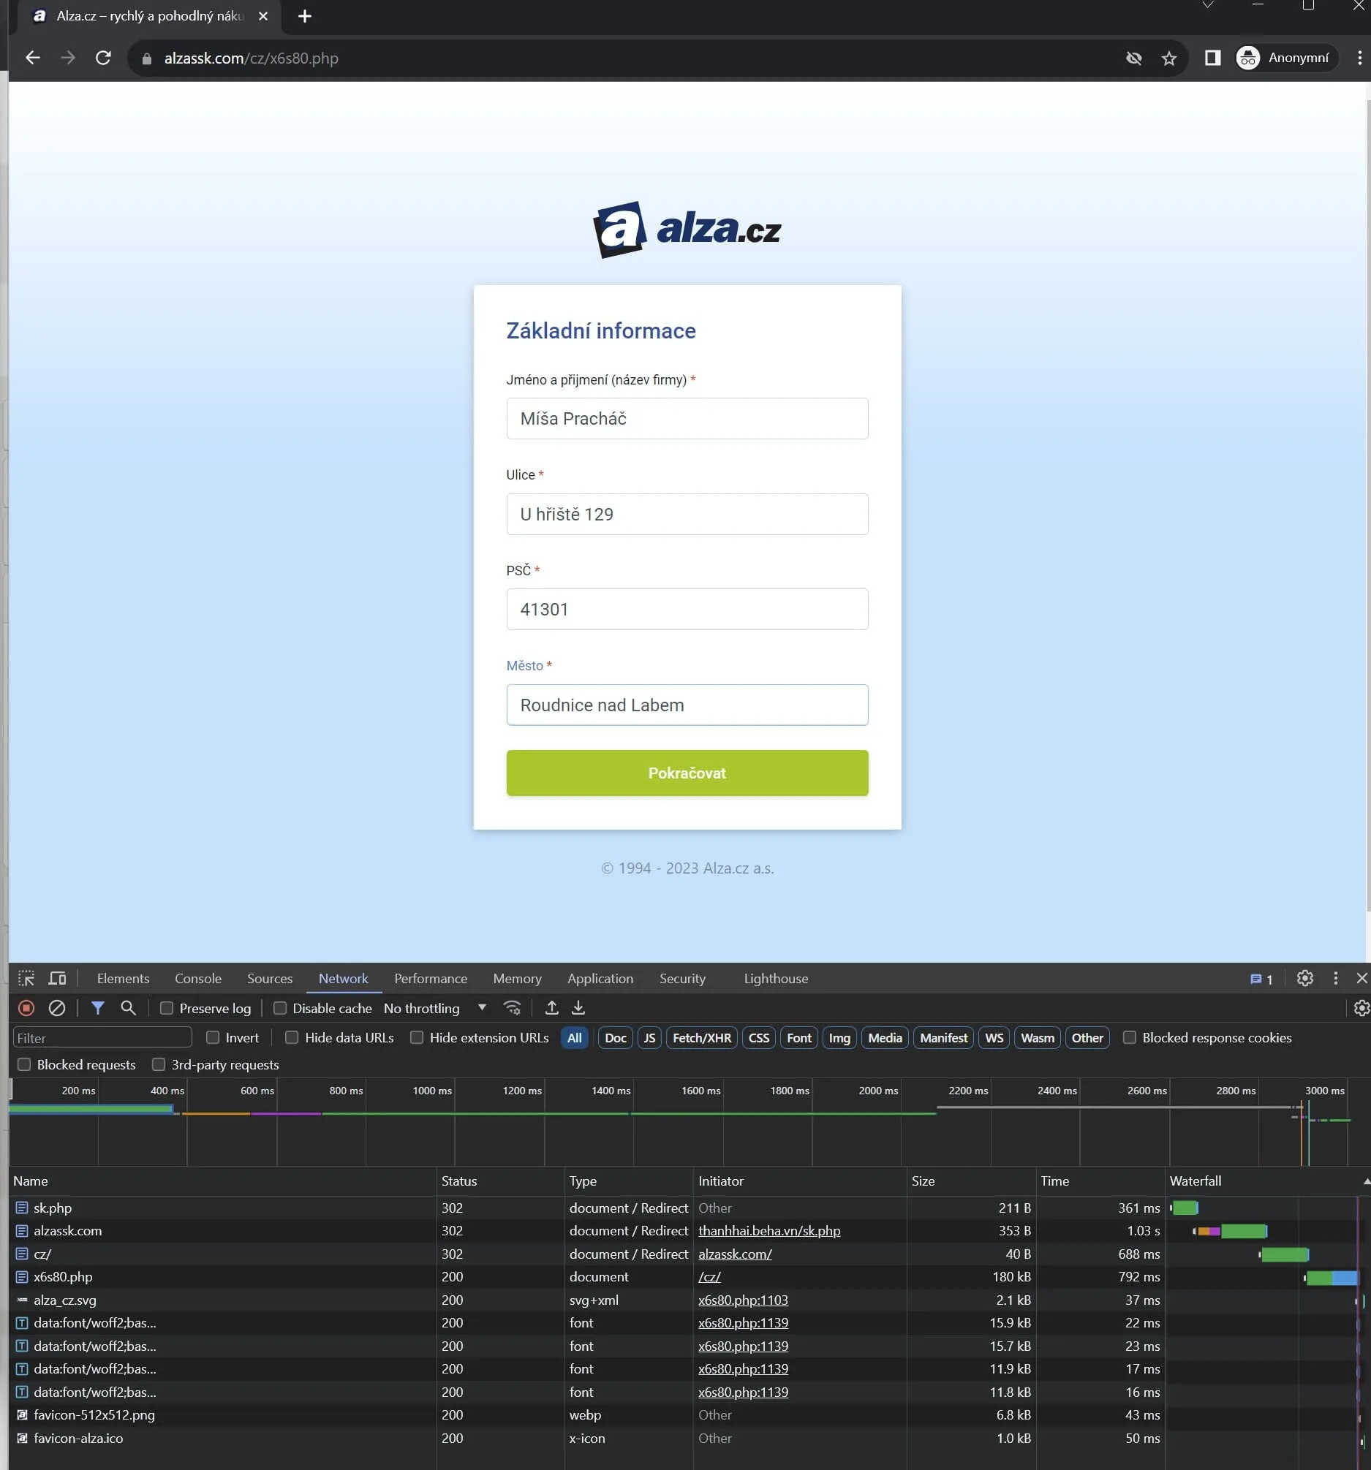
Task: Click the browser forward arrow
Action: [x=68, y=58]
